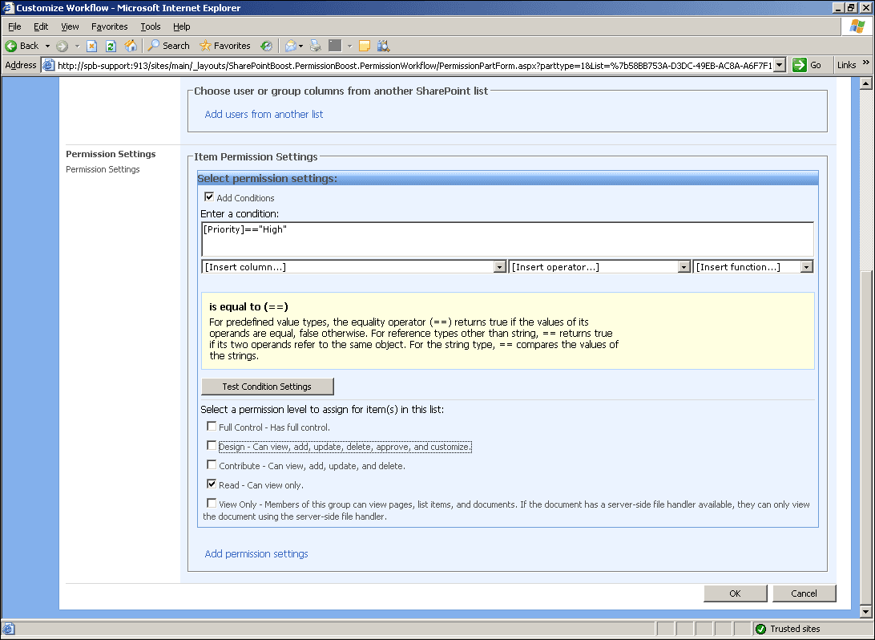Click the Add permission settings link
This screenshot has width=875, height=640.
click(256, 553)
